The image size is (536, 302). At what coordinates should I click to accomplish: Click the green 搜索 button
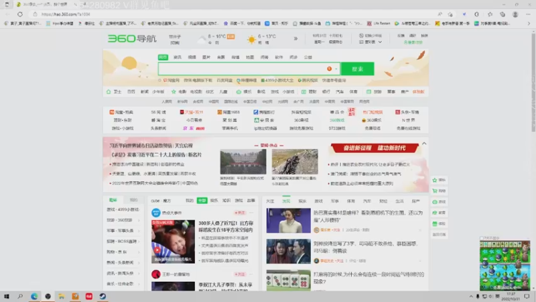(x=358, y=69)
